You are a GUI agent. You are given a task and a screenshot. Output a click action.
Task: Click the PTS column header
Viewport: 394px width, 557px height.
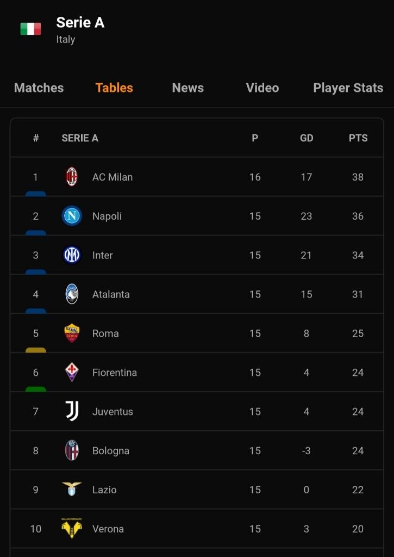[x=358, y=138]
